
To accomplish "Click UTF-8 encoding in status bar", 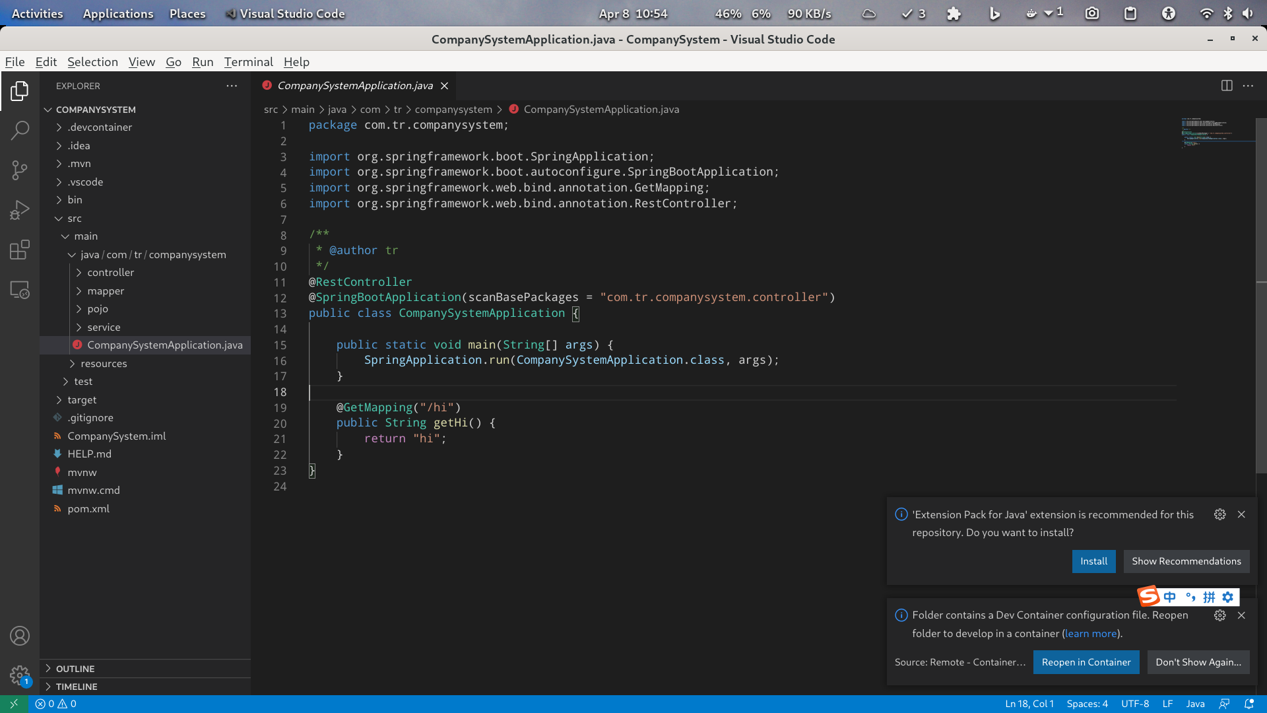I will pos(1135,704).
